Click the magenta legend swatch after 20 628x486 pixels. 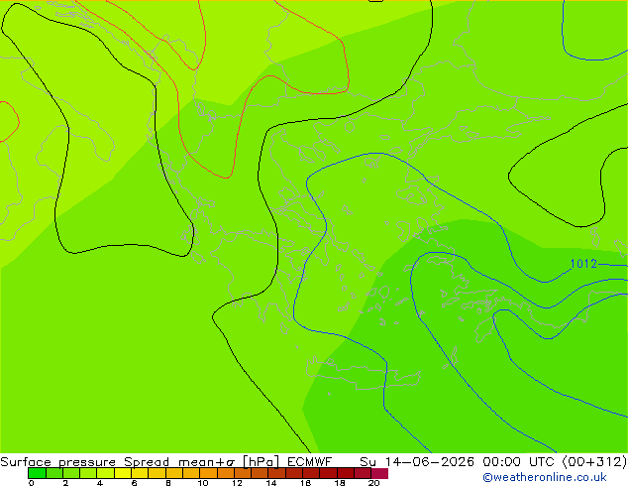click(379, 473)
